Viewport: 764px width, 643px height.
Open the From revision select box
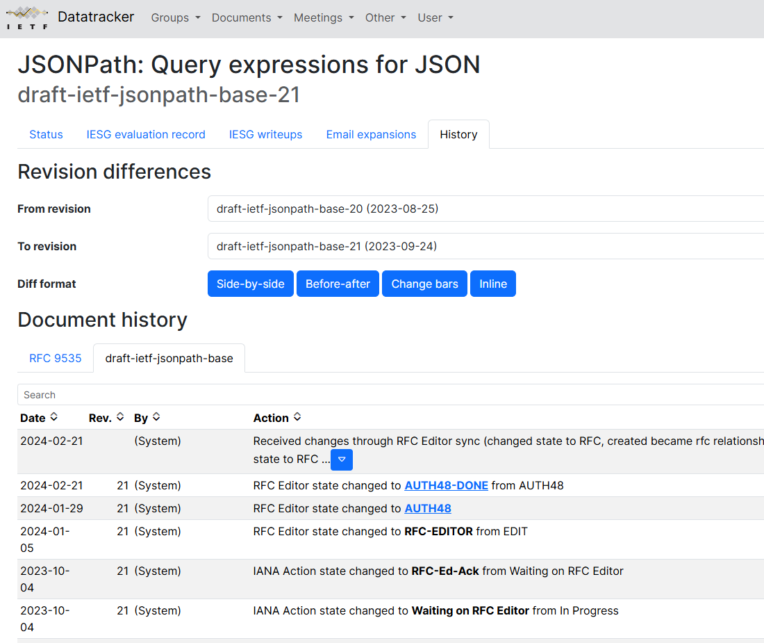click(485, 209)
